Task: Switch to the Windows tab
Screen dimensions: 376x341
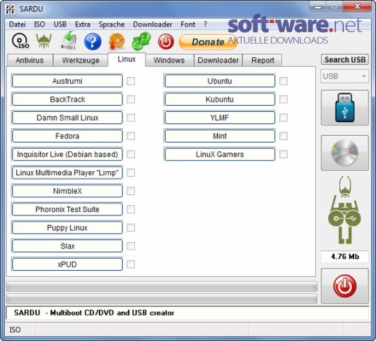Action: point(169,60)
